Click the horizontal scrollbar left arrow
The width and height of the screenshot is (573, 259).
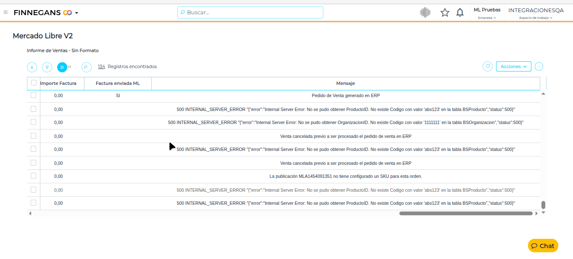pos(30,214)
